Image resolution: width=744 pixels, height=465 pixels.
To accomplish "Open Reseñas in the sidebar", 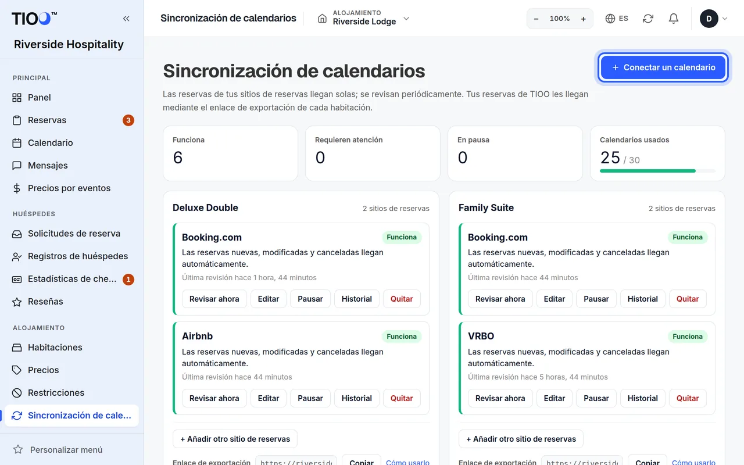I will coord(72,302).
